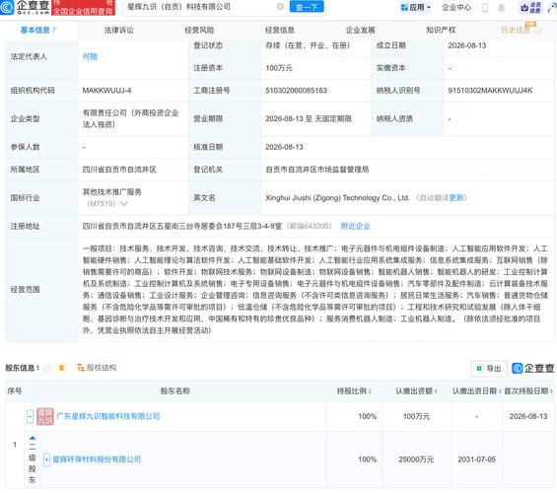Open the 应用 dropdown menu
This screenshot has width=557, height=493.
coord(416,7)
